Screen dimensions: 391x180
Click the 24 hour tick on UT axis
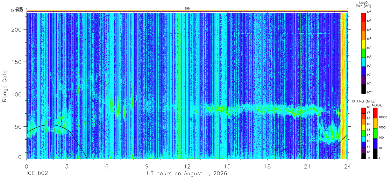347,166
